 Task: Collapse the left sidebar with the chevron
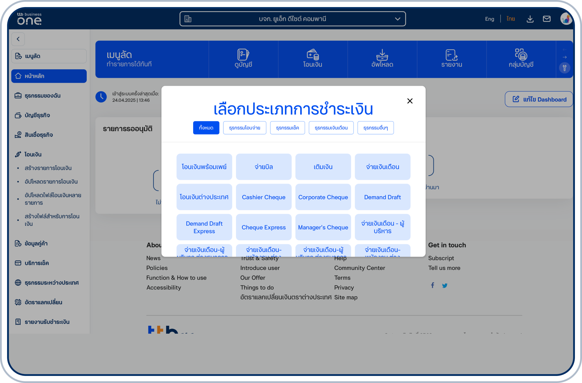[18, 39]
